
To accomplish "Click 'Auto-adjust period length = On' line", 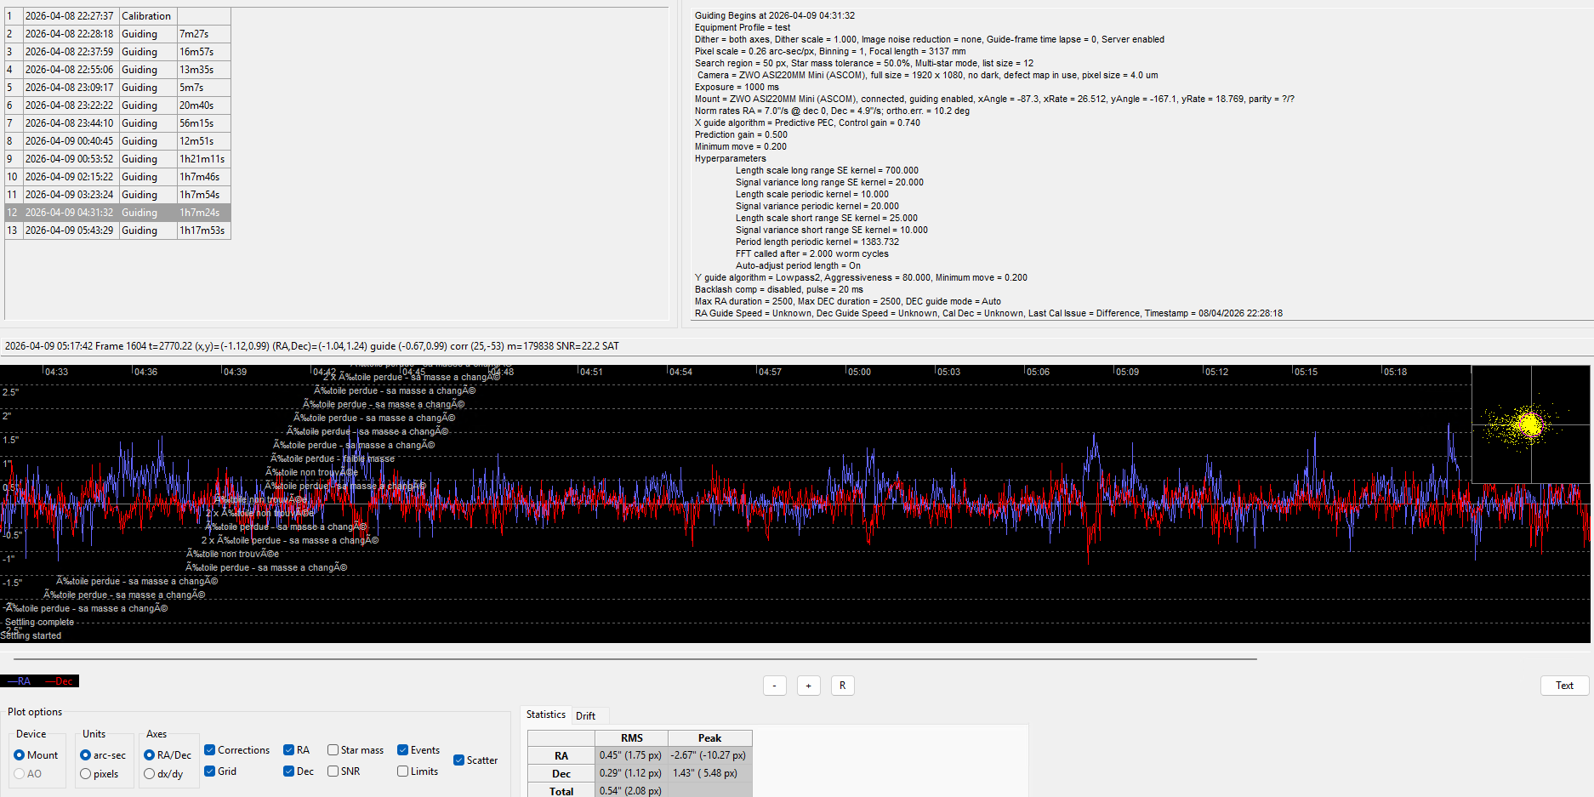I will coord(798,265).
